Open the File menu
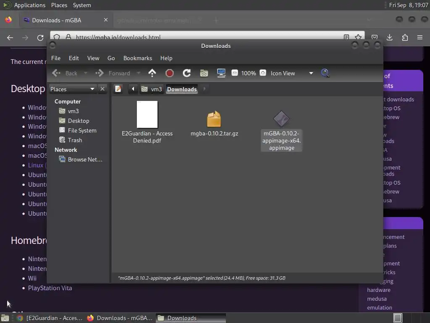This screenshot has width=430, height=323. pos(56,58)
